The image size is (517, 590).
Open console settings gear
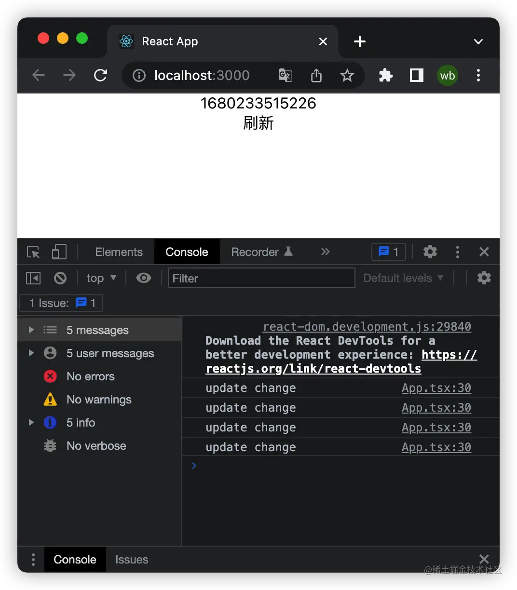(x=484, y=278)
